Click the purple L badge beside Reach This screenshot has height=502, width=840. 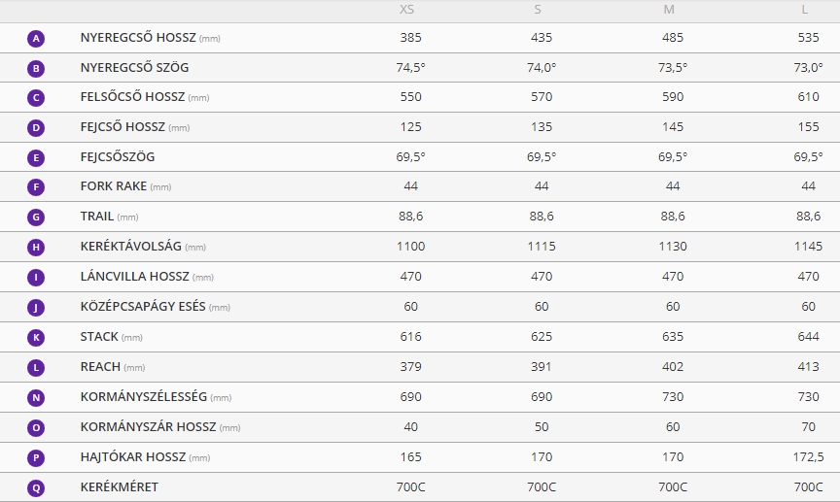[x=36, y=368]
